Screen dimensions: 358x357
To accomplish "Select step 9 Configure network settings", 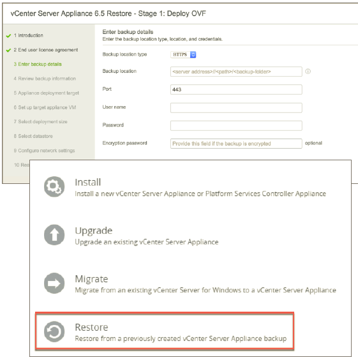I will click(x=44, y=151).
